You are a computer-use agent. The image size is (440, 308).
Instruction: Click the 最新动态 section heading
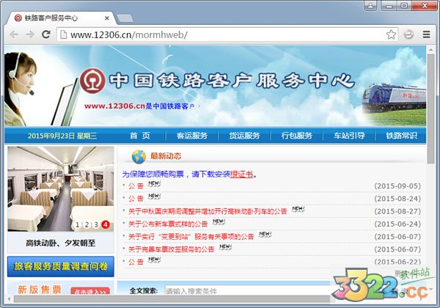pyautogui.click(x=166, y=156)
